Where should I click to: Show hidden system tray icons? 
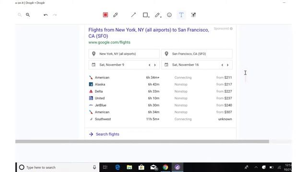click(256, 167)
